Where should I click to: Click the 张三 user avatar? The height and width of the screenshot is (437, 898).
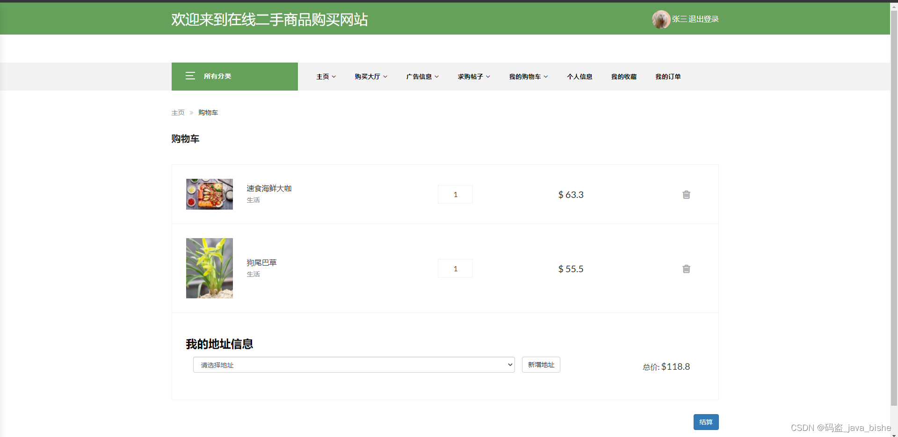tap(661, 20)
